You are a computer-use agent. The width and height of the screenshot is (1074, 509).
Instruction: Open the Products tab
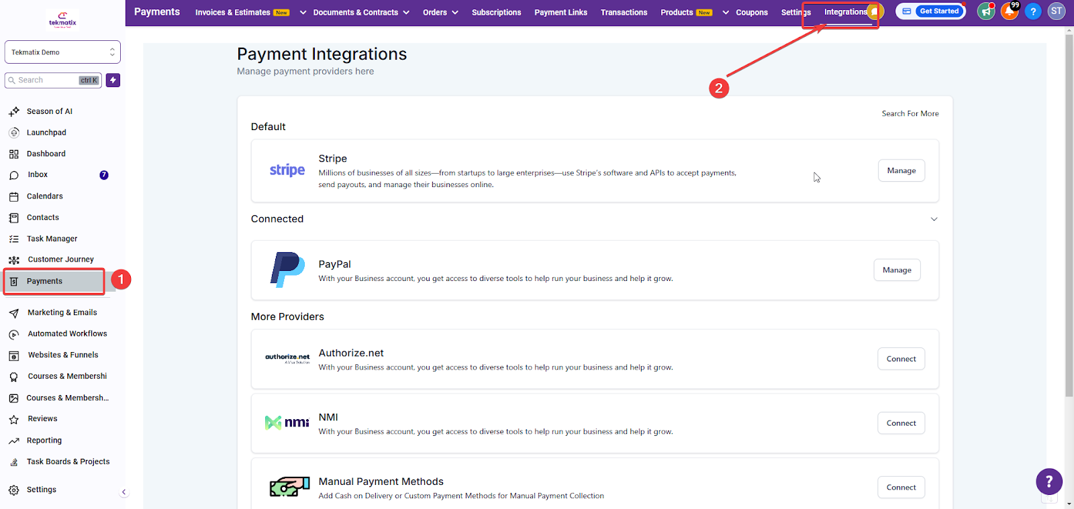(x=677, y=12)
